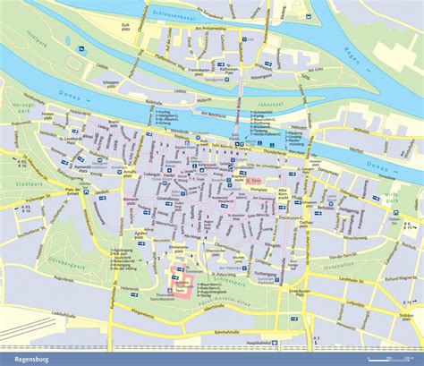
Task: Click the Bahnhofstraße street label
Action: (227, 332)
